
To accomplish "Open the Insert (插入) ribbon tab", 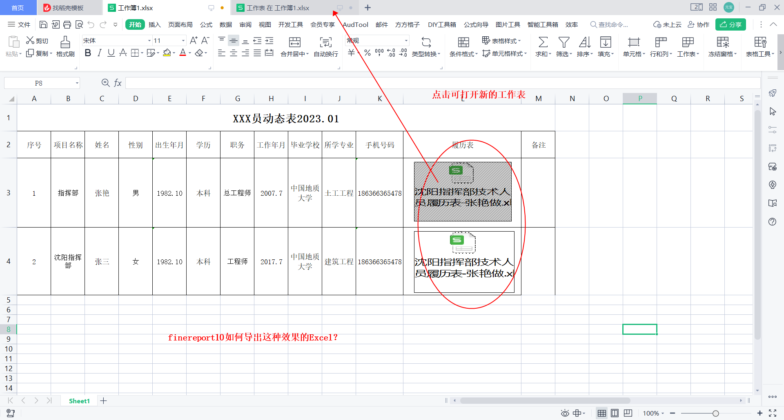I will click(154, 25).
